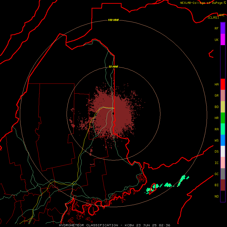Click the 100 NMI range ring label

coord(113,20)
